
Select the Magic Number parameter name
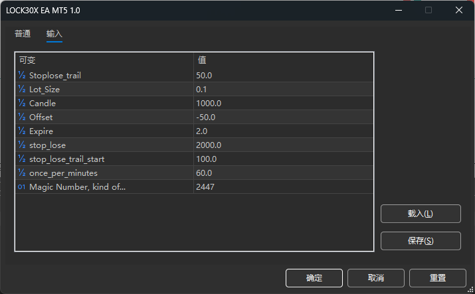77,187
